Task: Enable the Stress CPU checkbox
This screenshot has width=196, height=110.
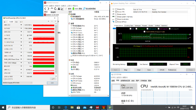Action: (x=116, y=9)
